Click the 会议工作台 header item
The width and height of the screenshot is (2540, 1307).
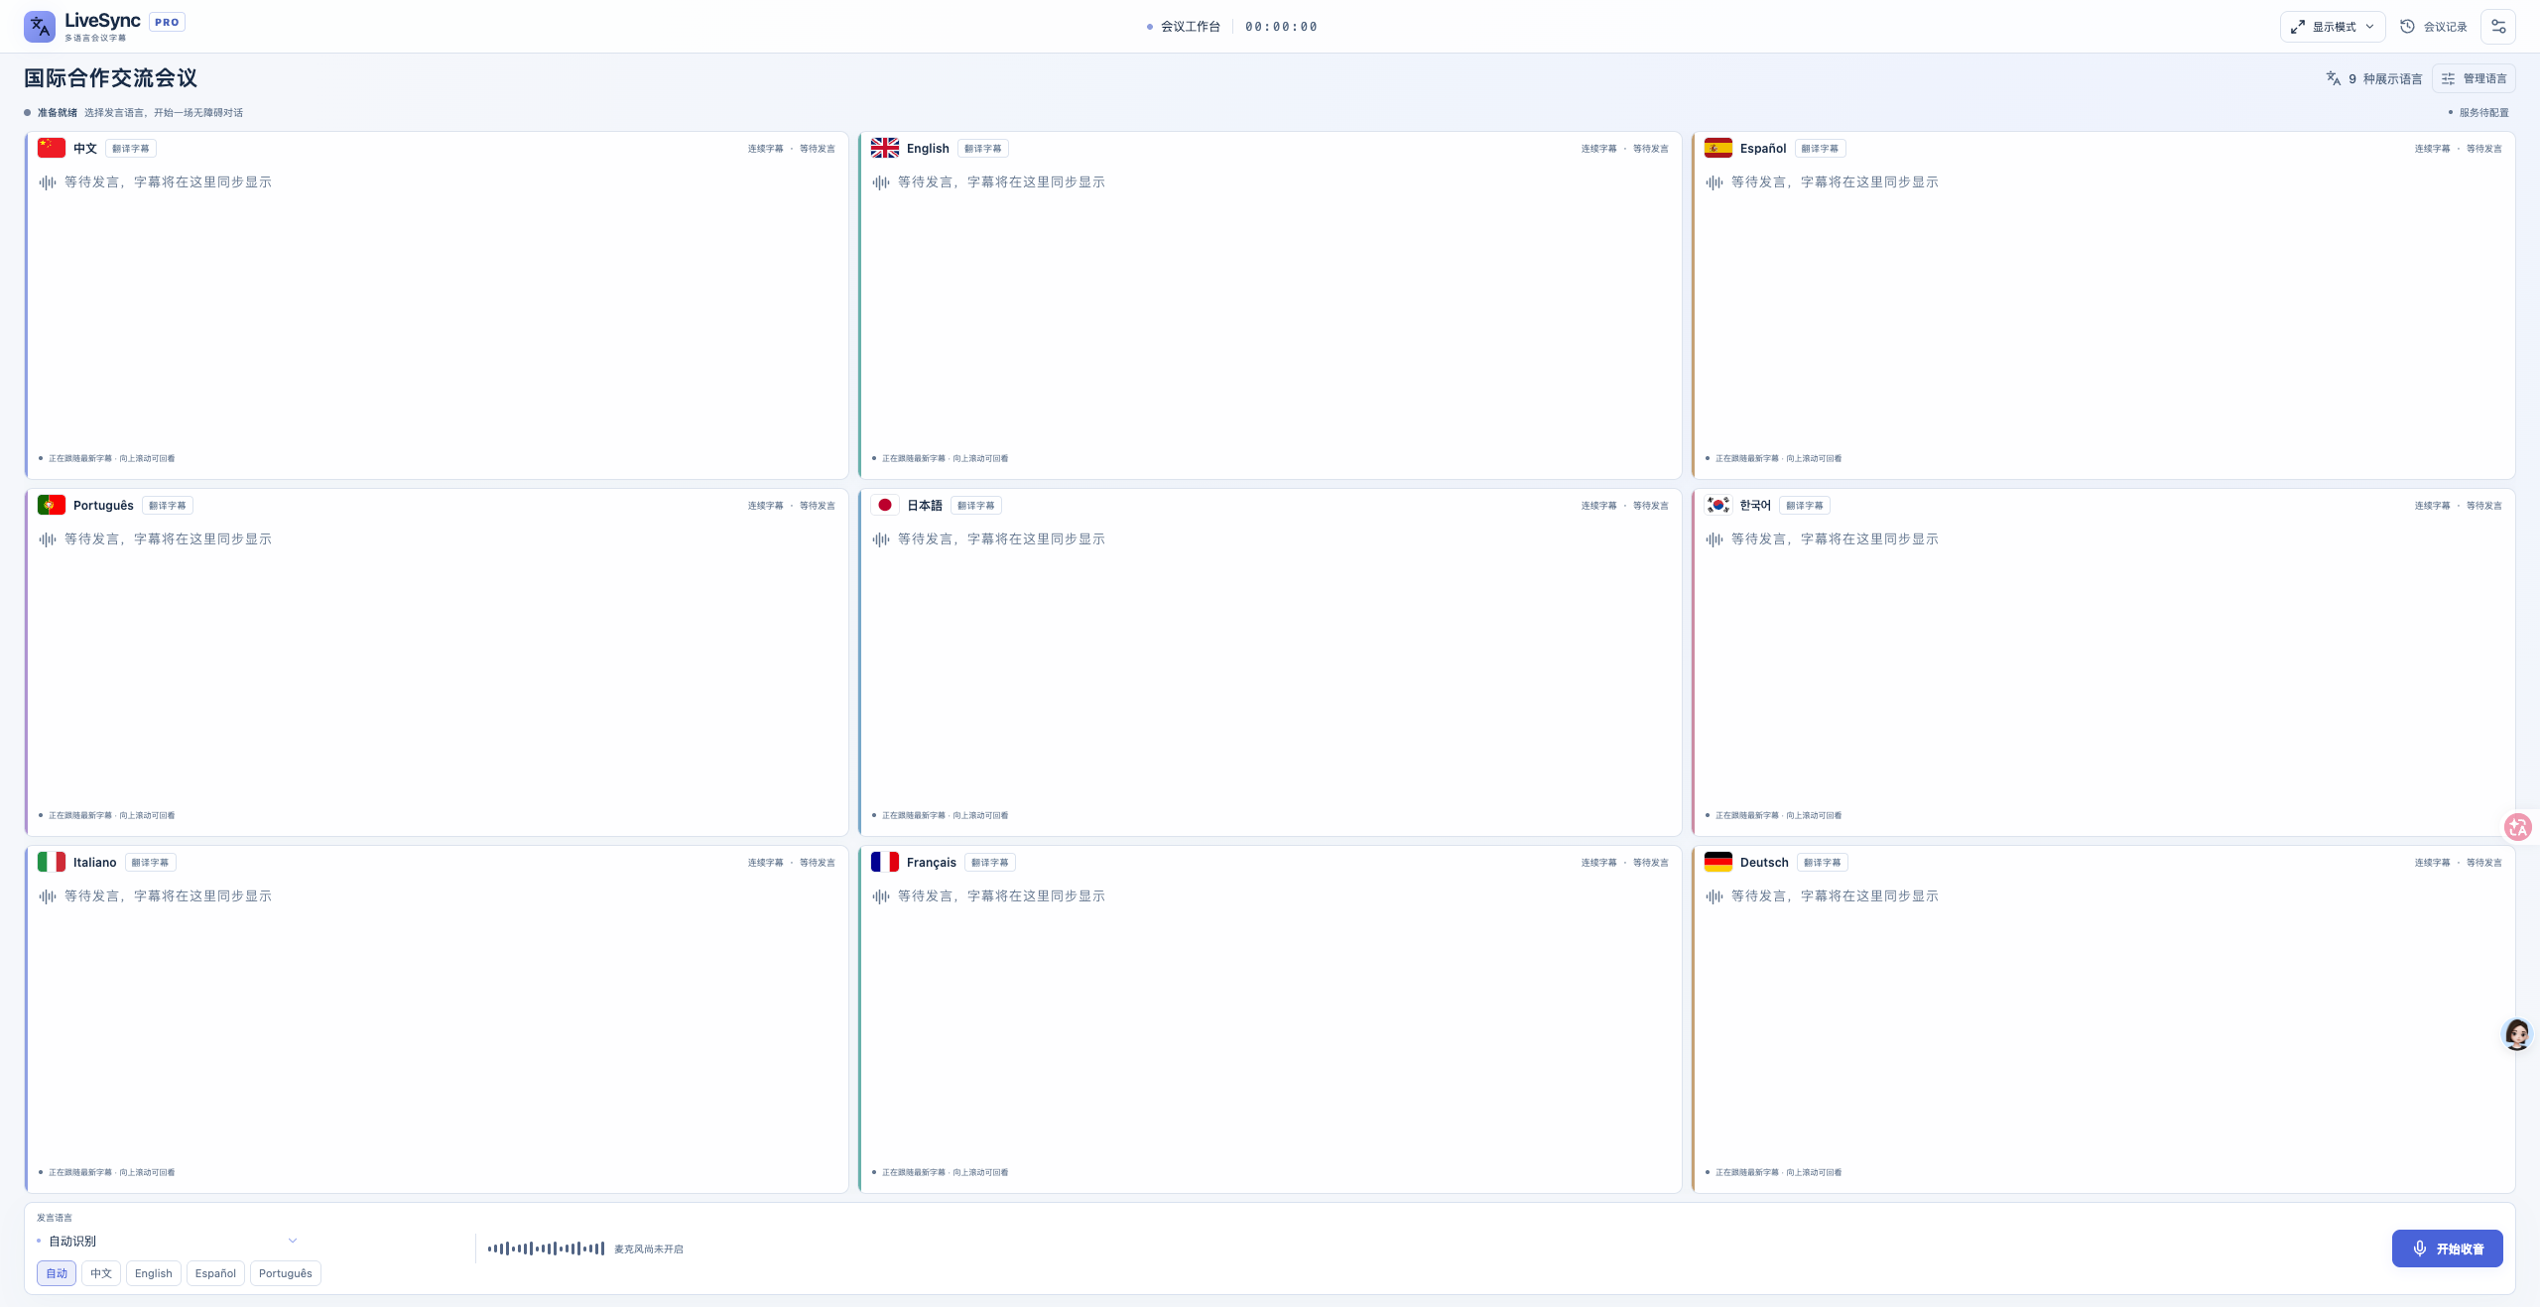point(1184,27)
